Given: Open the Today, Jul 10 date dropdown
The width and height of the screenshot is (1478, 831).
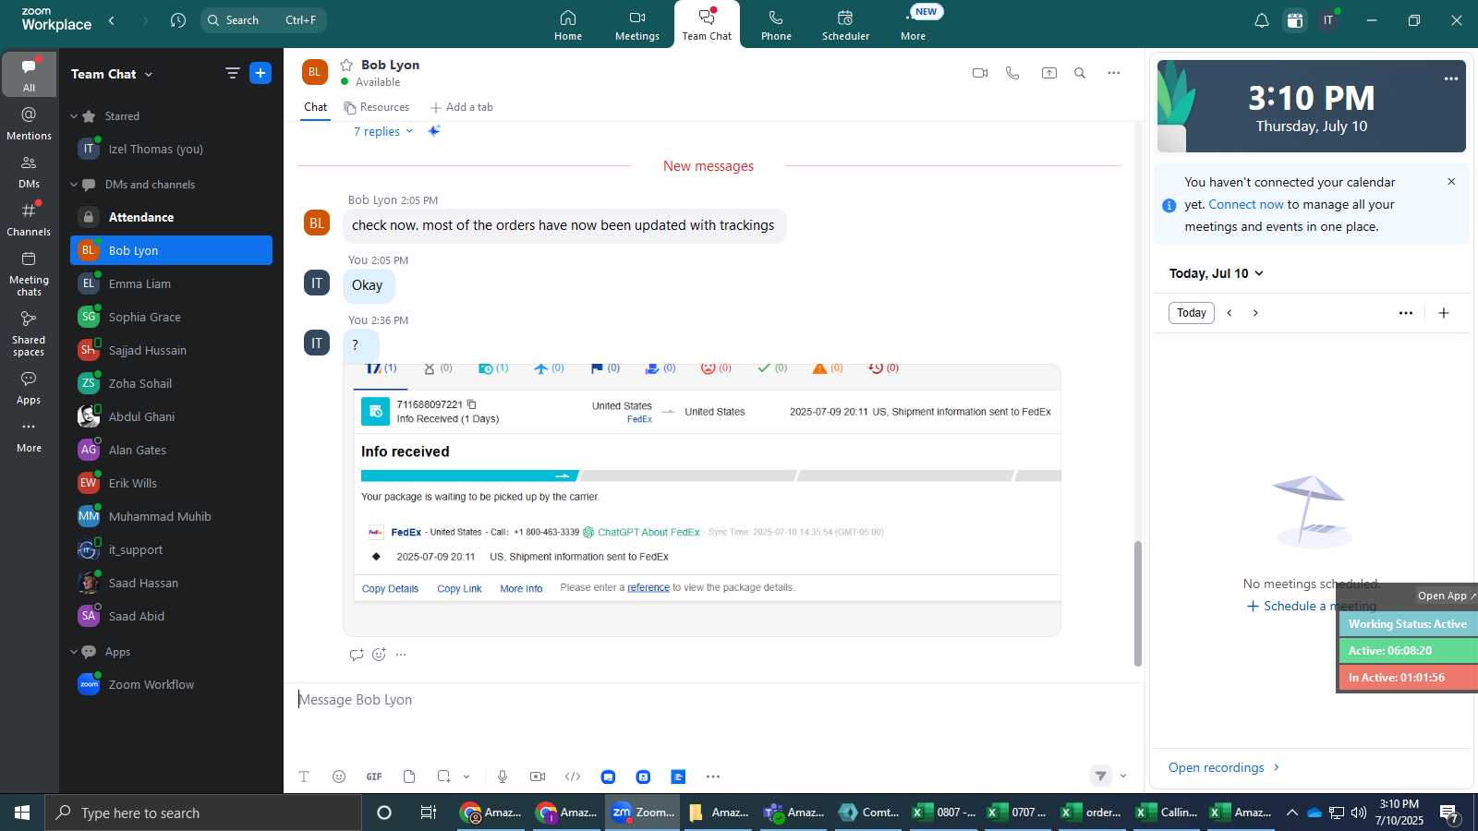Looking at the screenshot, I should tap(1217, 273).
